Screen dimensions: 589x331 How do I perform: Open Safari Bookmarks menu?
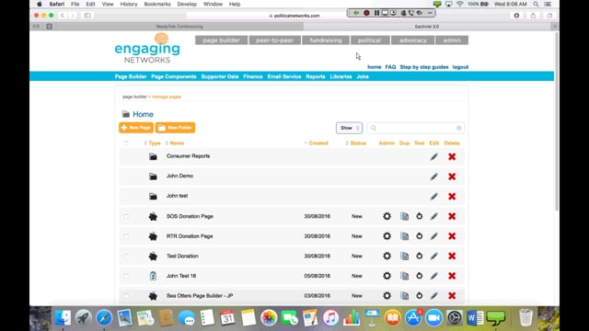coord(157,4)
